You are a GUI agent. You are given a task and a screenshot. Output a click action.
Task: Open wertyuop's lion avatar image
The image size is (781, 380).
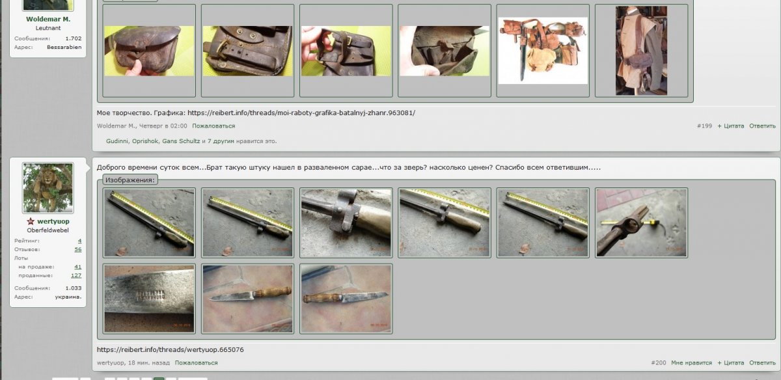(48, 188)
